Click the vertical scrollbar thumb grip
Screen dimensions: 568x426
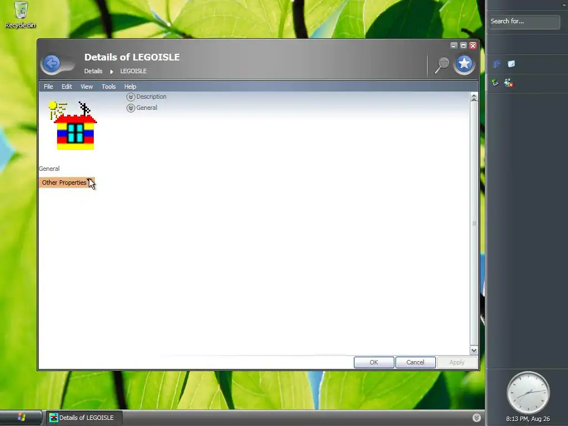click(x=474, y=224)
